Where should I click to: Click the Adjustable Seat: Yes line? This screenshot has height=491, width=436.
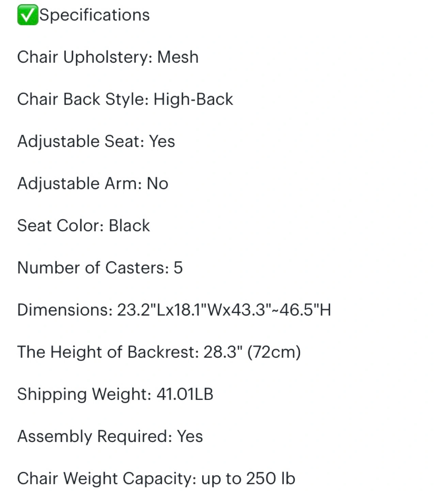point(96,142)
